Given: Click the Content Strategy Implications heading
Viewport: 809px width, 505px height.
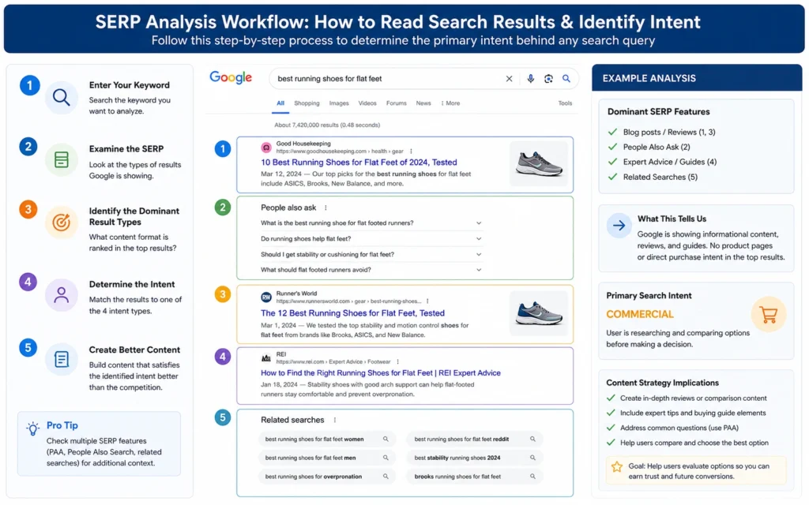Looking at the screenshot, I should [x=663, y=383].
